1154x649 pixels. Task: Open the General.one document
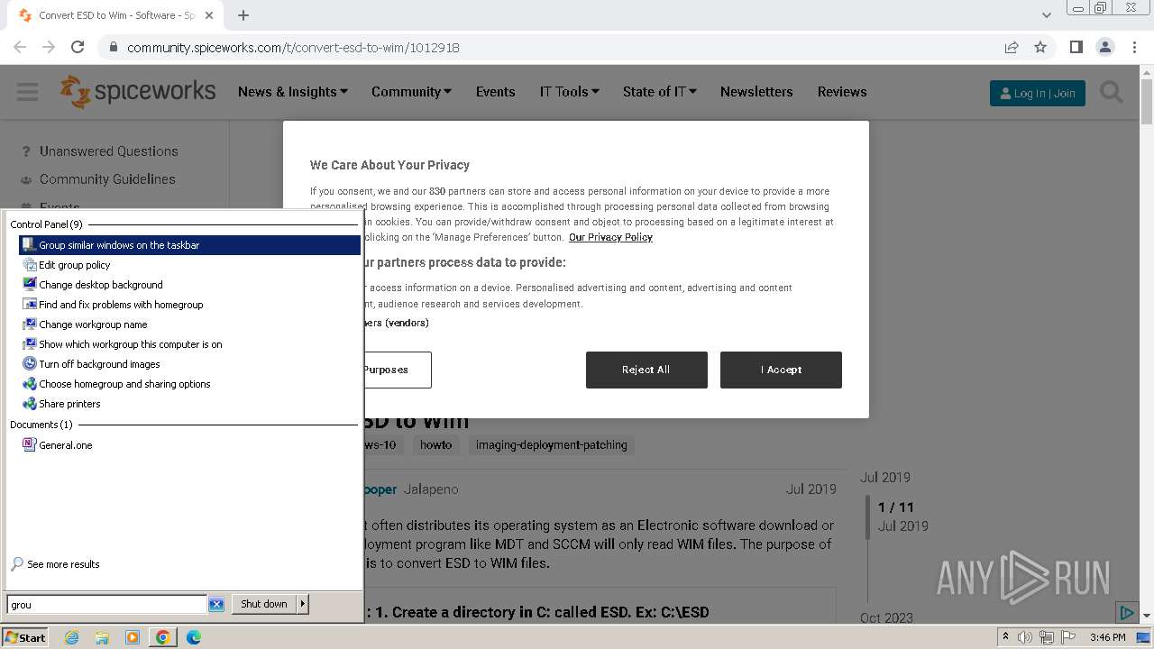pos(189,445)
